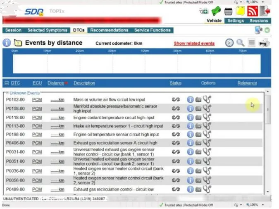Viewport: 279px width, 209px height.
Task: Click the green refresh icon below Sessions
Action: pyautogui.click(x=267, y=30)
